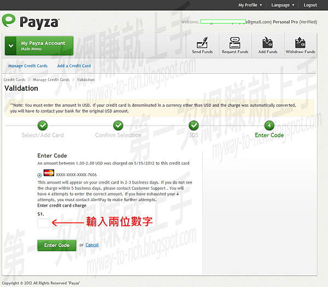Image resolution: width=328 pixels, height=287 pixels.
Task: Click the Credit Cards breadcrumb
Action: click(14, 80)
